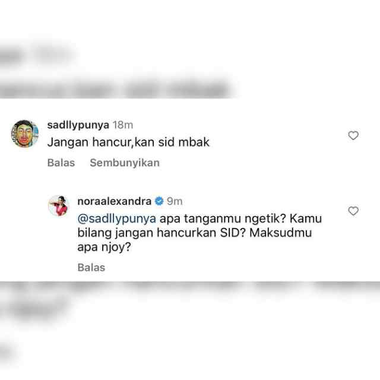This screenshot has width=380, height=380.
Task: Click Balas under noraalexandra's reply
Action: tap(91, 268)
